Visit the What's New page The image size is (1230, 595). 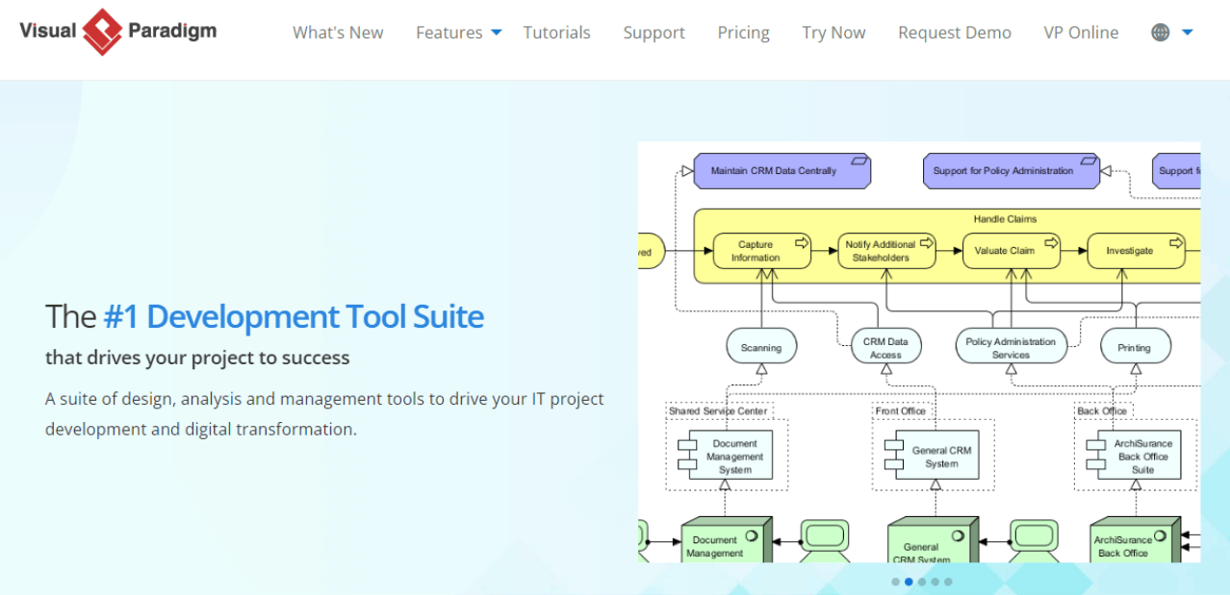(x=338, y=32)
